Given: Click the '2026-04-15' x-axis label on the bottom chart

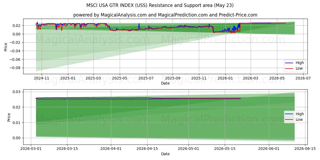Looking at the screenshot, I should [147, 149].
